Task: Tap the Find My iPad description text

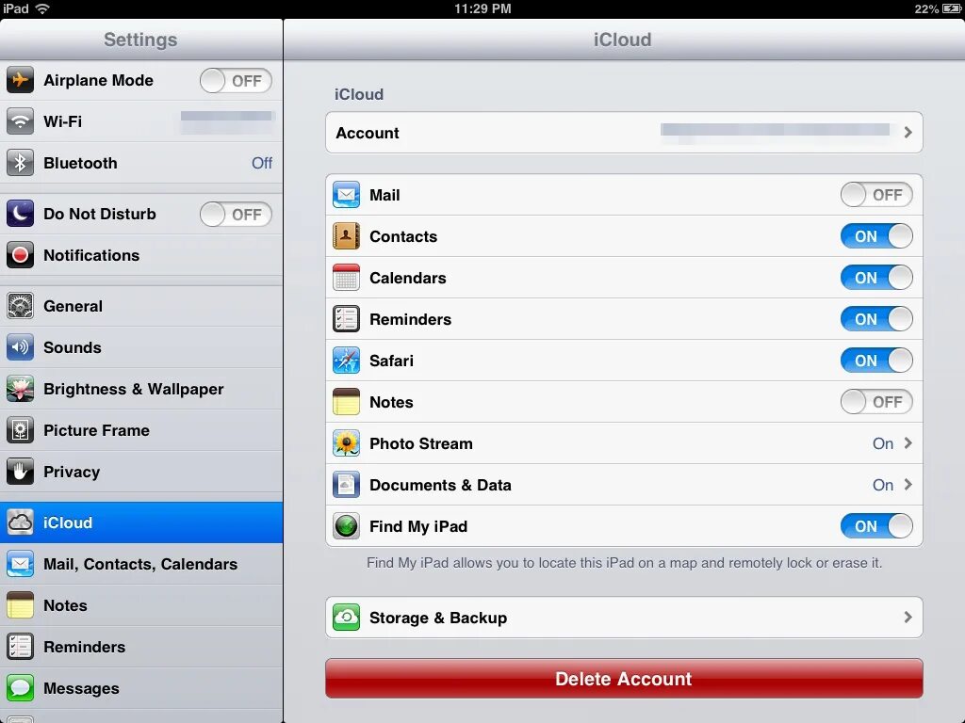Action: pyautogui.click(x=624, y=563)
